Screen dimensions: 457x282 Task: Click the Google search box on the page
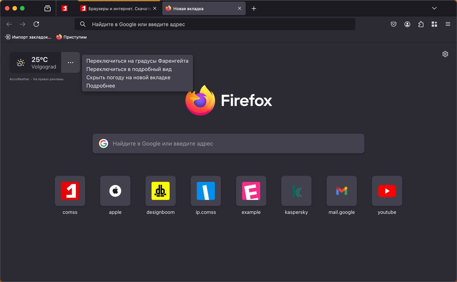(x=228, y=144)
